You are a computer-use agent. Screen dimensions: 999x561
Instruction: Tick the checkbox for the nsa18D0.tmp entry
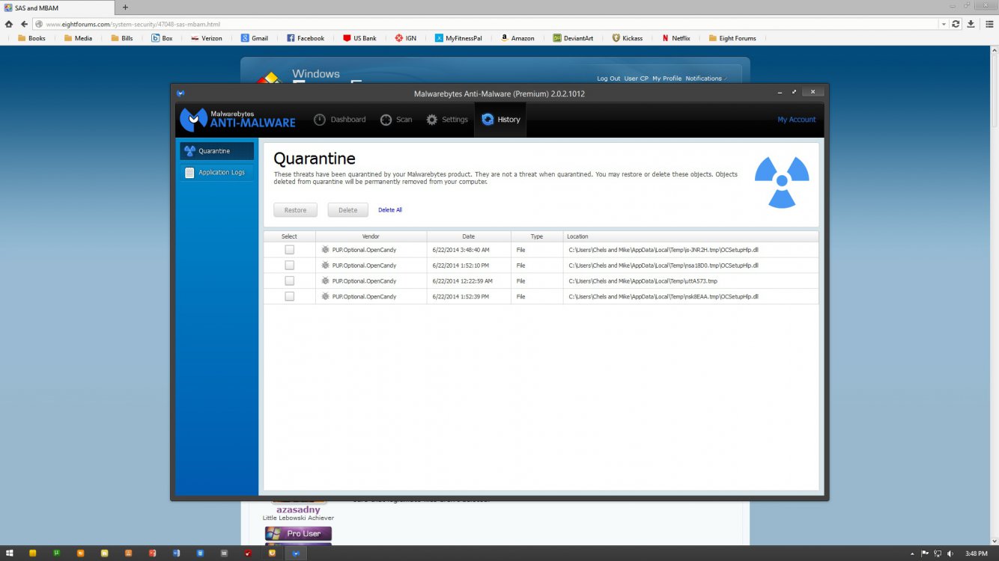[x=289, y=266]
